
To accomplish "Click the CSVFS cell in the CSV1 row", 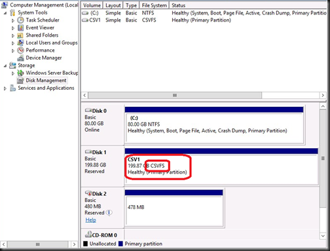I will [149, 20].
